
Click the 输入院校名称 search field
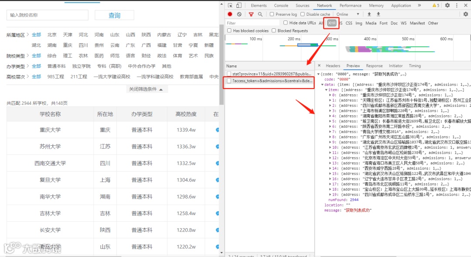pyautogui.click(x=48, y=15)
